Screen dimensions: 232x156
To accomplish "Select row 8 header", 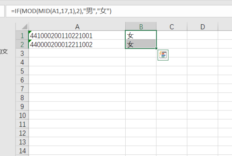I will 22,97.
